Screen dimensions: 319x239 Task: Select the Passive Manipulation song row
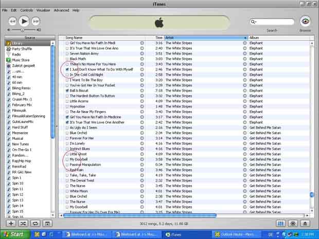[x=184, y=164]
